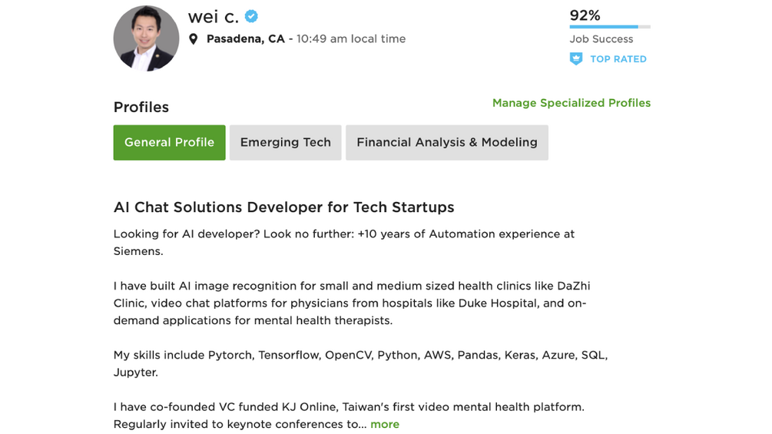Click the 92% job success score
The width and height of the screenshot is (772, 434).
pos(585,15)
